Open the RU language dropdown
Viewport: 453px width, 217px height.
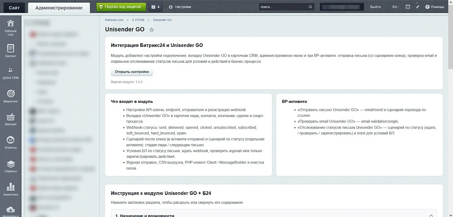396,7
